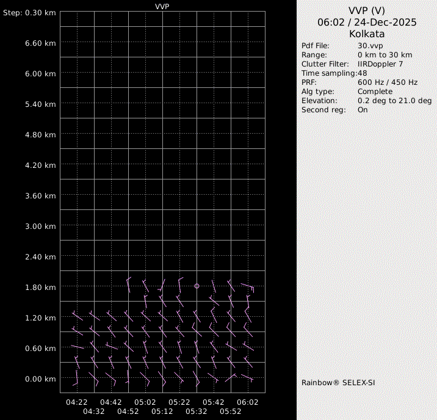
Task: Click the Second reg On value
Action: tap(363, 110)
